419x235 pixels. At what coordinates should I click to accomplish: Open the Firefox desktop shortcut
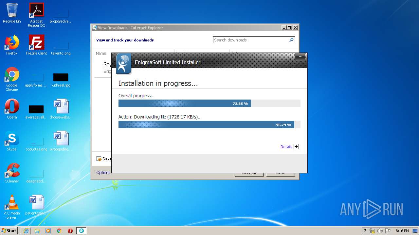coord(12,45)
